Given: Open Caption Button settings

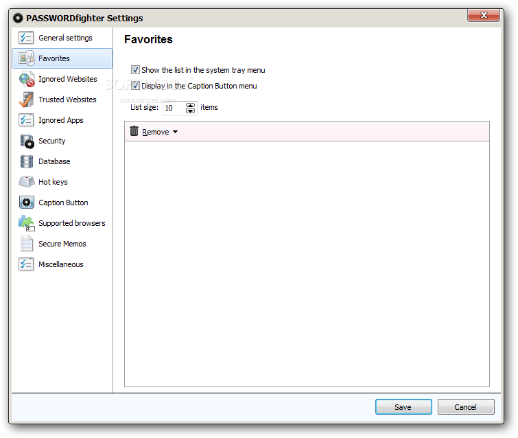Looking at the screenshot, I should click(63, 203).
